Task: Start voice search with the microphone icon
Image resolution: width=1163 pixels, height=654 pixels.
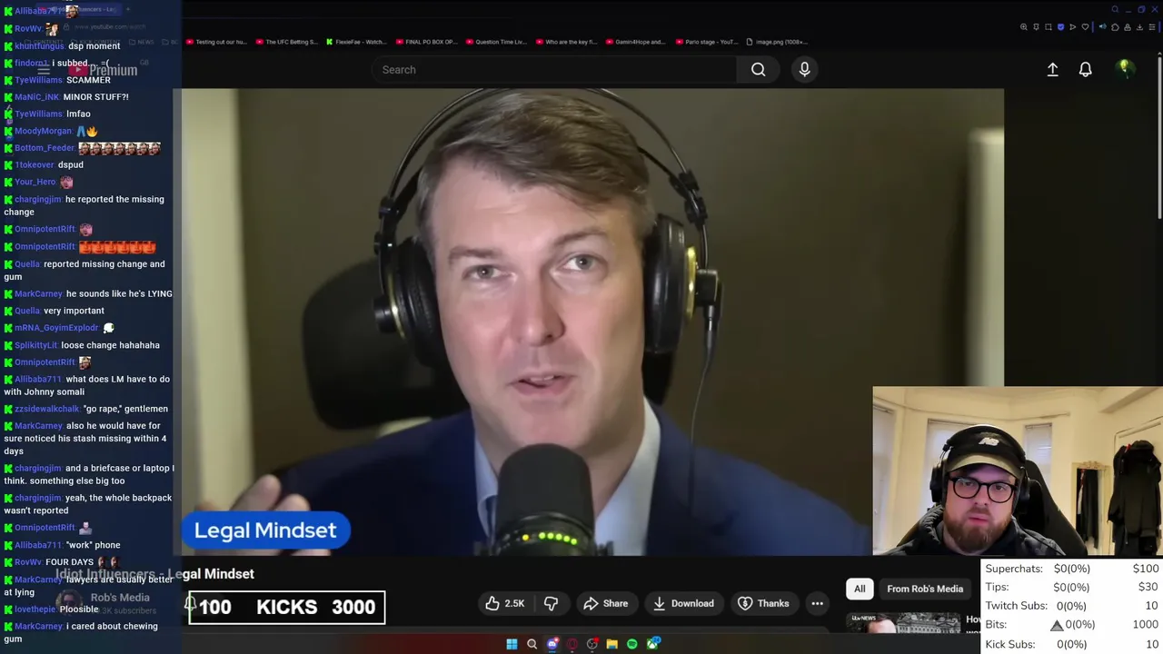Action: pos(804,69)
